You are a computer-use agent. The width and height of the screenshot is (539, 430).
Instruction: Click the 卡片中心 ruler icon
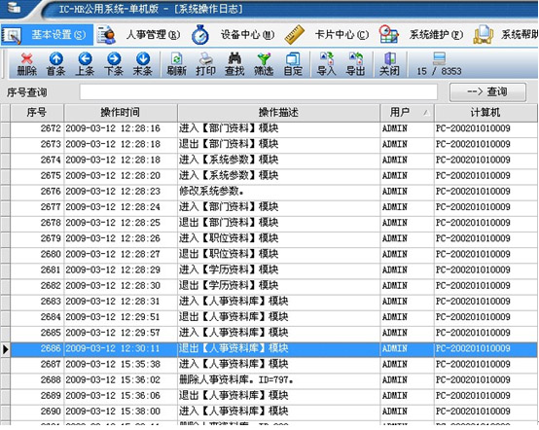point(295,35)
